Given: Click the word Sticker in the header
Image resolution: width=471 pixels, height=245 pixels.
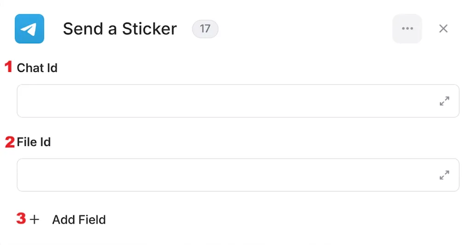Looking at the screenshot, I should pyautogui.click(x=149, y=29).
